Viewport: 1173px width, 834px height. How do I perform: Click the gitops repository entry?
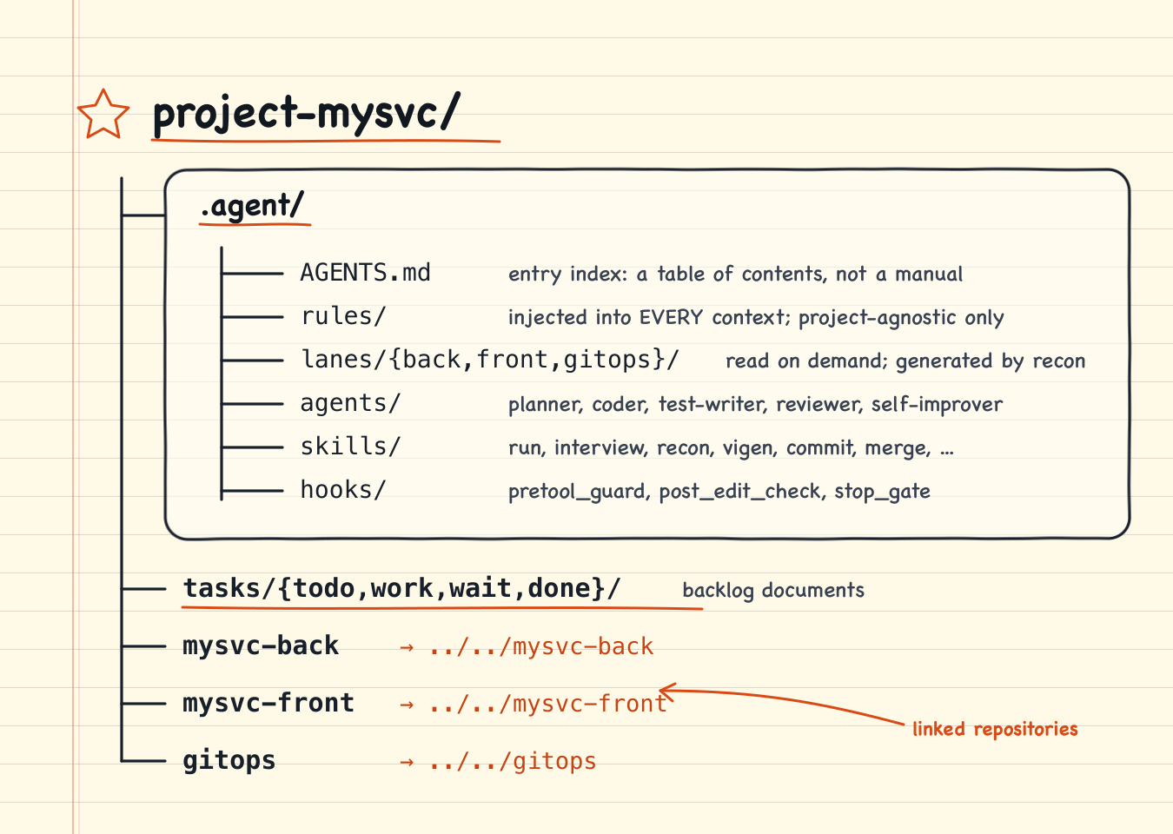229,760
